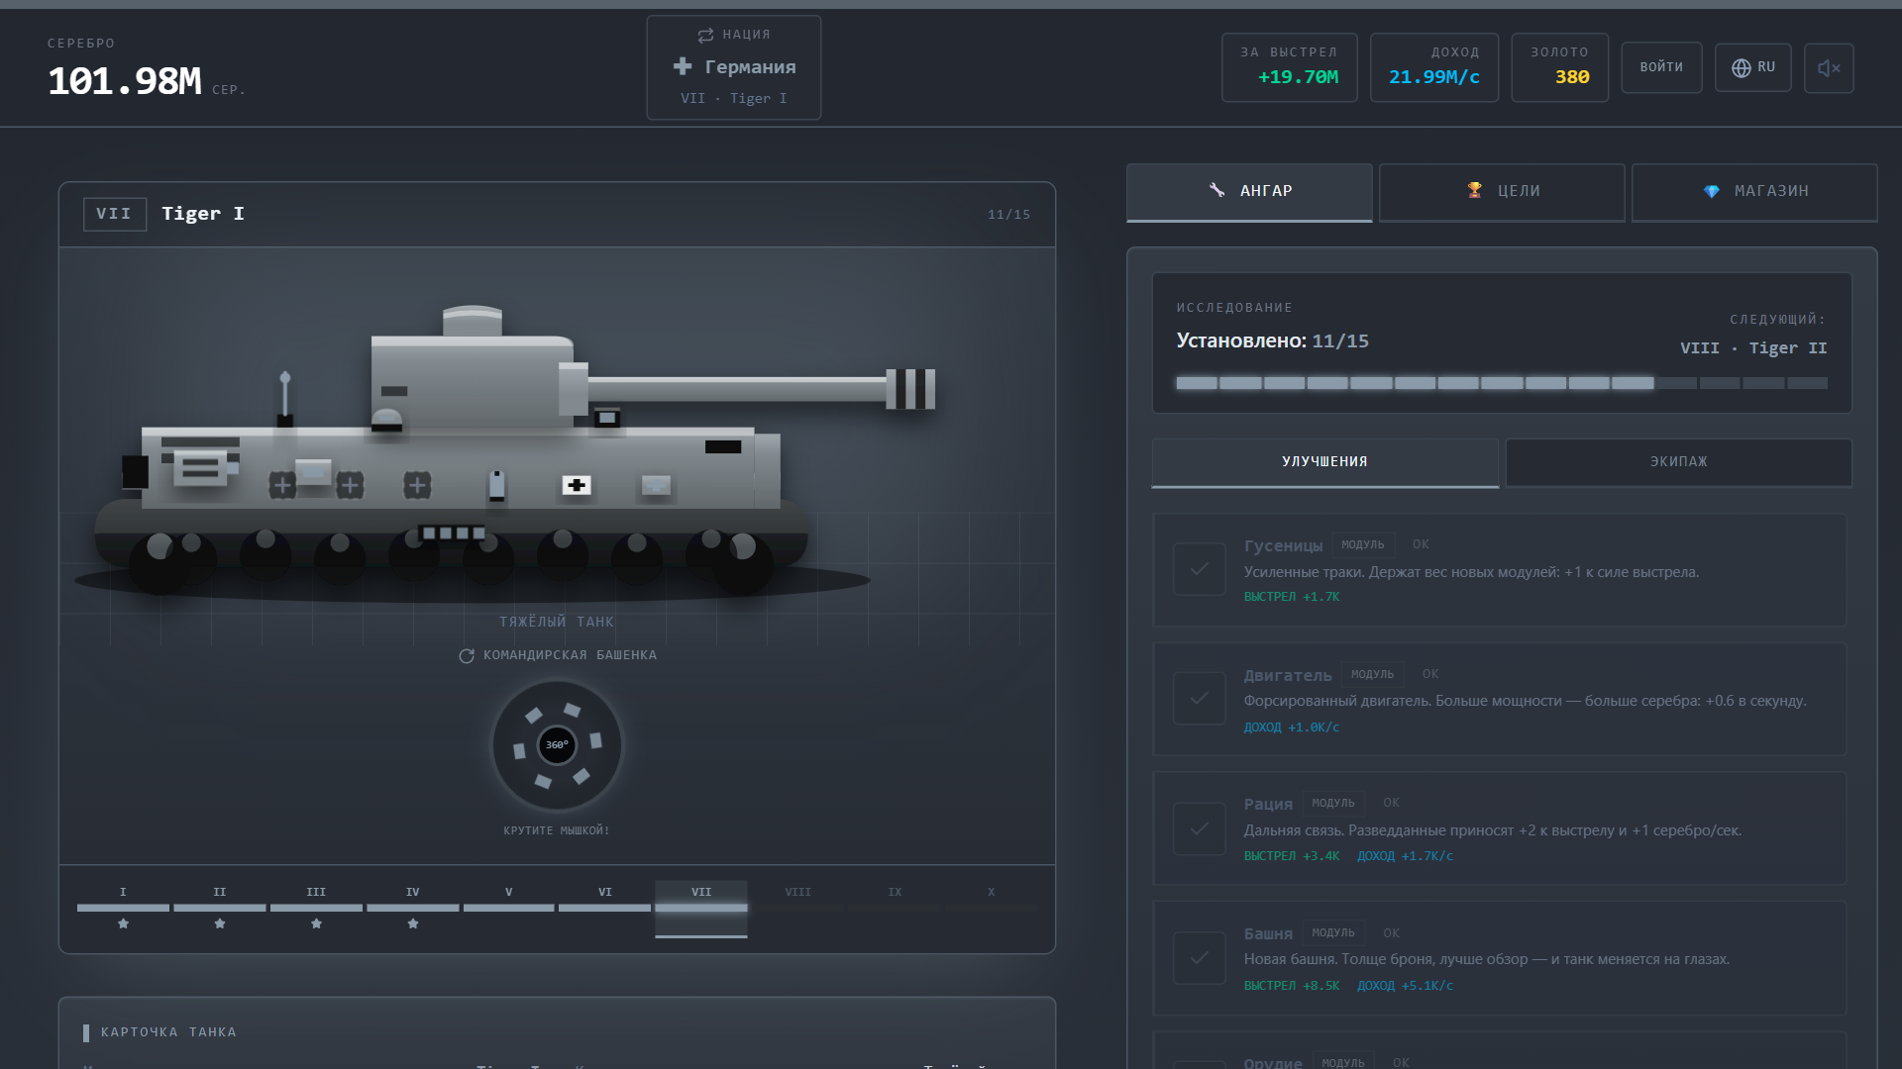Select tier VI in the tier timeline
Screen dimensions: 1902x1069
(604, 908)
